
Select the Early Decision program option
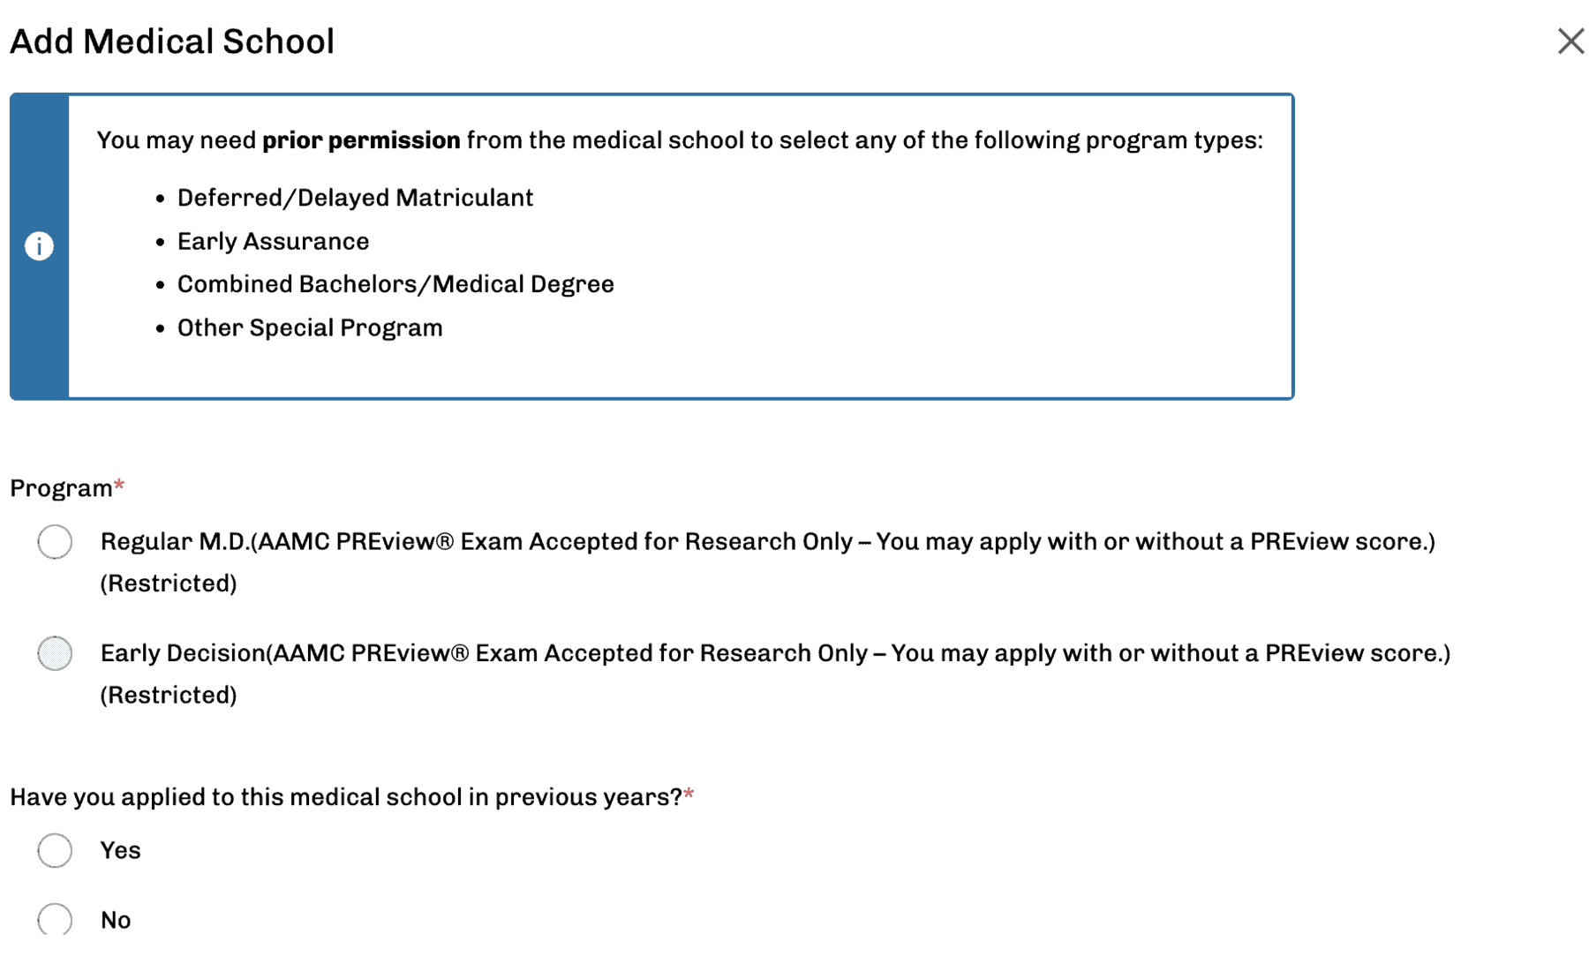pos(55,654)
